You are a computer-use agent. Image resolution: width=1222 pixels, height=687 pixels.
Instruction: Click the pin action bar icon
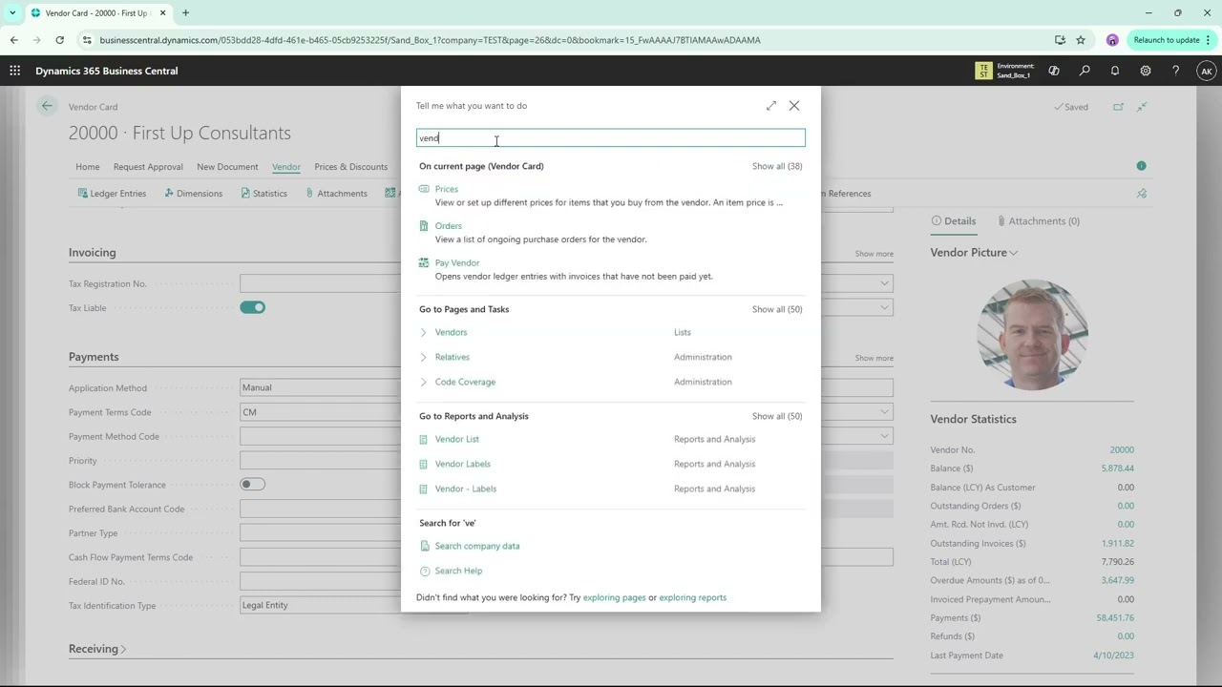click(x=1142, y=194)
